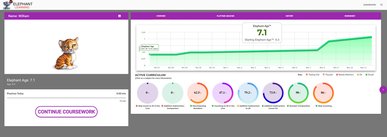Open the hamburger menu icon
The height and width of the screenshot is (137, 387).
click(382, 5)
